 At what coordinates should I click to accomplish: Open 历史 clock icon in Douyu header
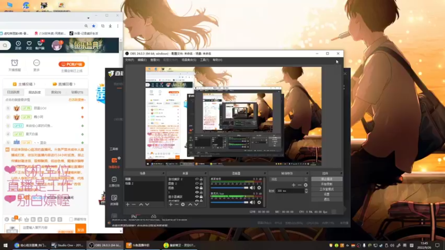tap(18, 45)
